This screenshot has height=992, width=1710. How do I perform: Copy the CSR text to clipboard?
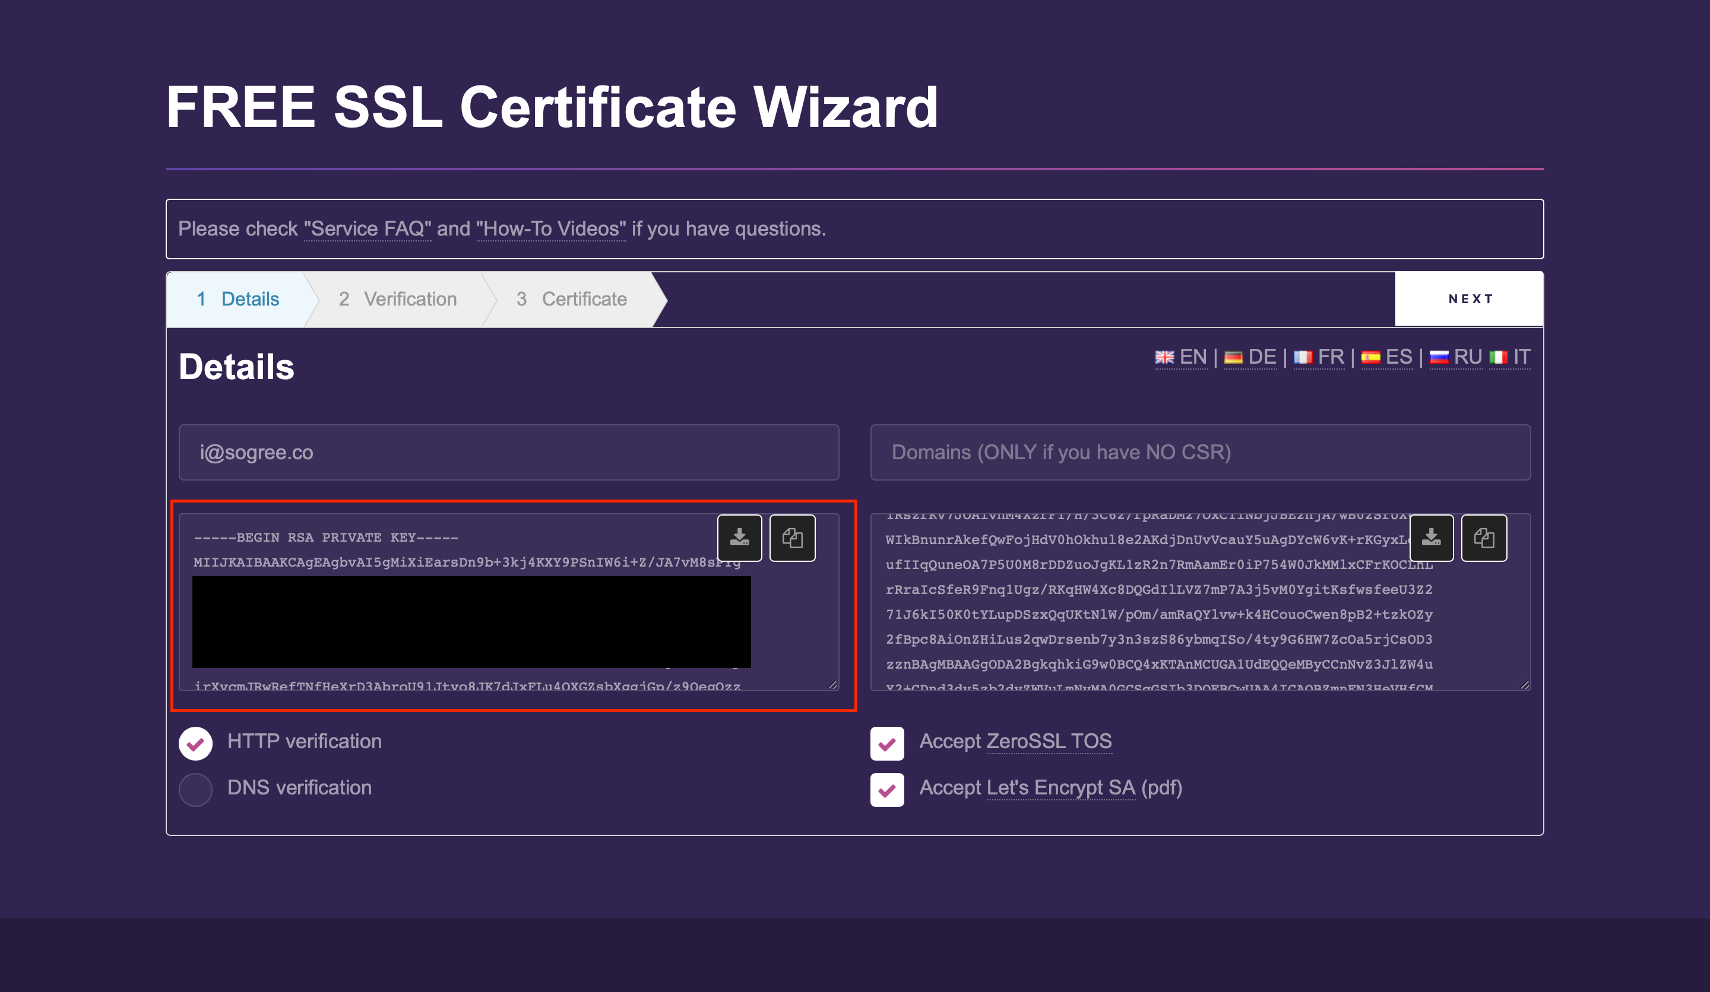point(1483,538)
